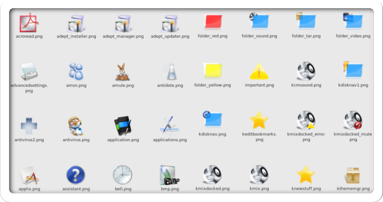Click the adept_installer.png file name
The width and height of the screenshot is (383, 202).
coord(76,36)
